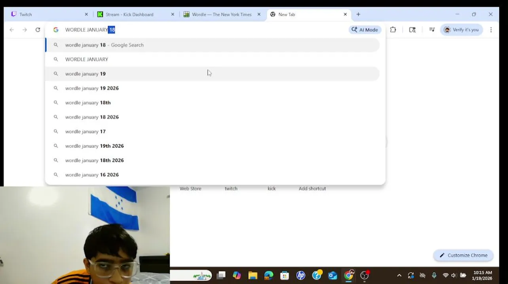Click the address bar text field
Screen dimensions: 508x284
[204, 30]
